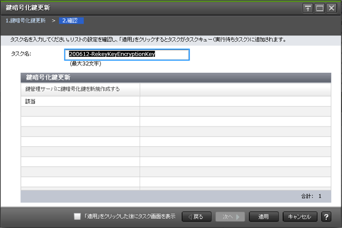Viewport: 342px width, 228px height.
Task: Cancel with the キャンセル button
Action: pos(300,217)
